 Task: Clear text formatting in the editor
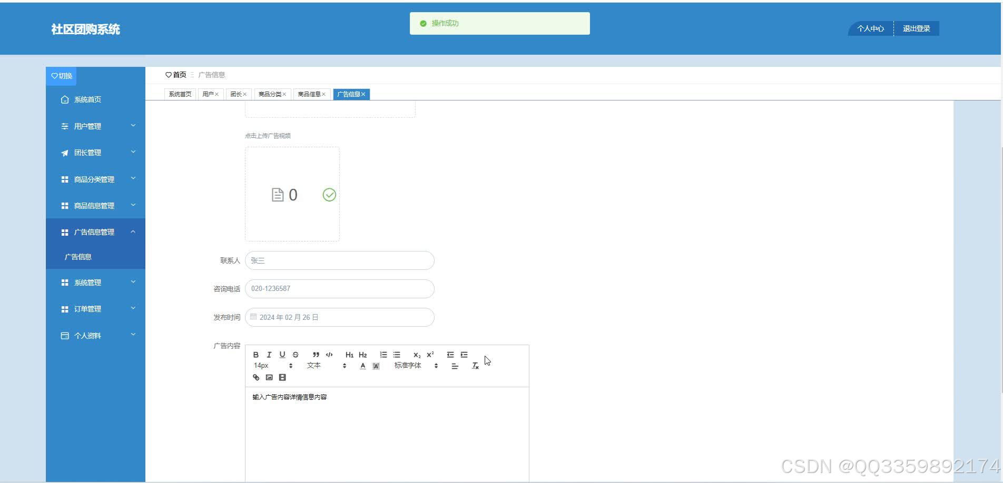(475, 366)
